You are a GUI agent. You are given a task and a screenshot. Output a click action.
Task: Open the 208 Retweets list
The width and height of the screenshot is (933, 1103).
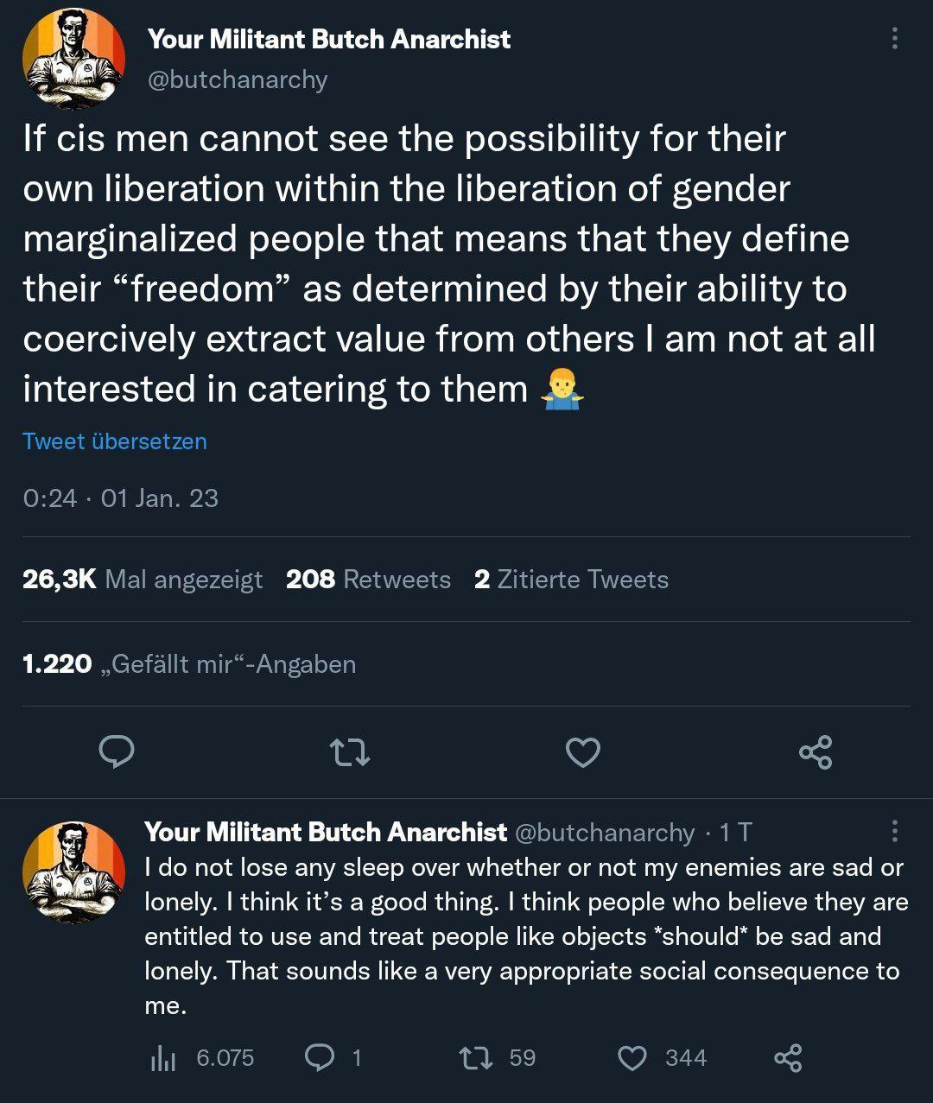(x=368, y=579)
